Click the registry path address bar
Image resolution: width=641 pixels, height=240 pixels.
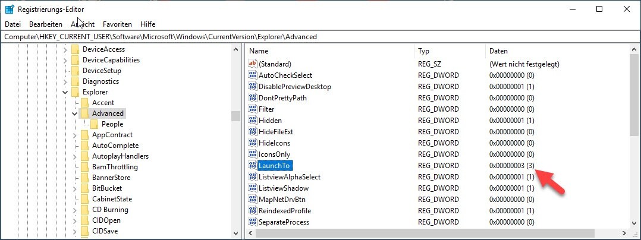click(x=320, y=37)
